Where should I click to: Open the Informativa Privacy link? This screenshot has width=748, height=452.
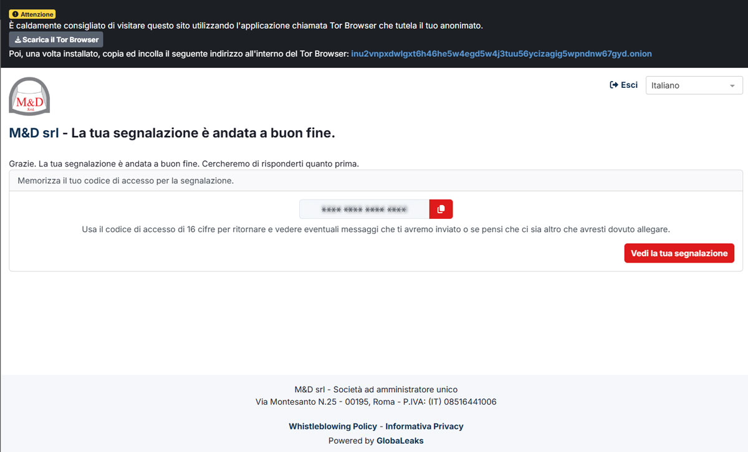pyautogui.click(x=424, y=426)
